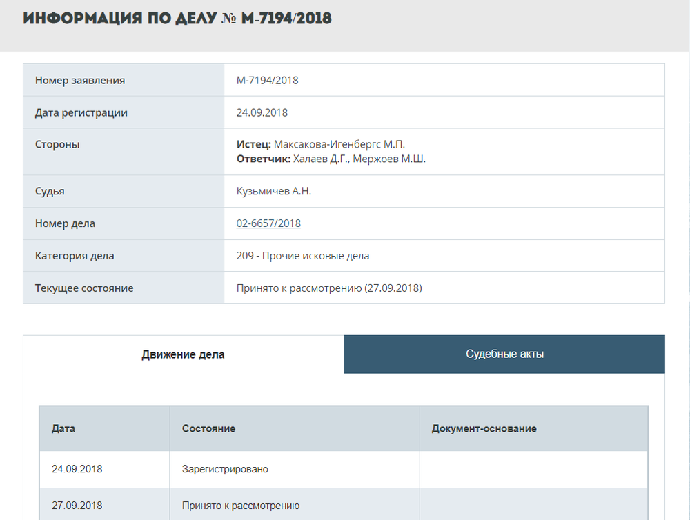
Task: Click the Судья row label
Action: pos(50,191)
